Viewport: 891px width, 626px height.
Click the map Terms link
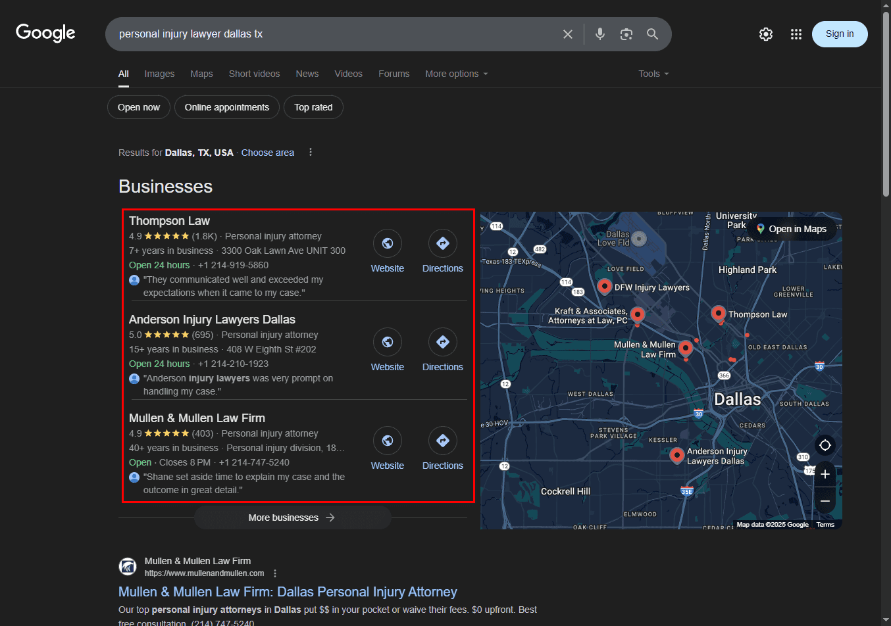(825, 525)
